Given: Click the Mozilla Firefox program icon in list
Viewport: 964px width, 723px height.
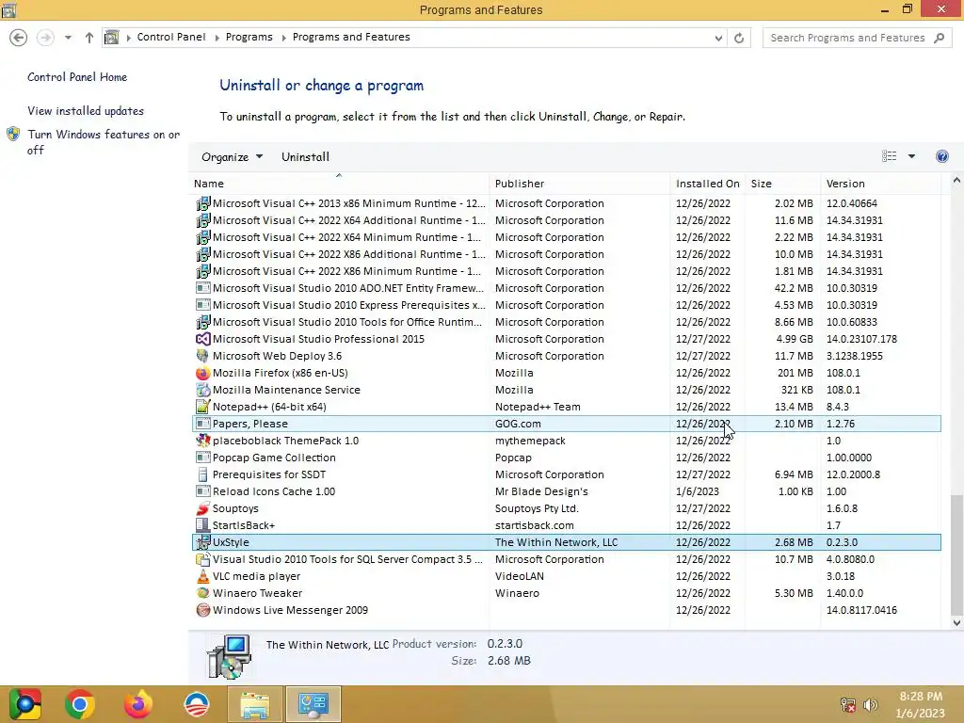Looking at the screenshot, I should pos(203,373).
